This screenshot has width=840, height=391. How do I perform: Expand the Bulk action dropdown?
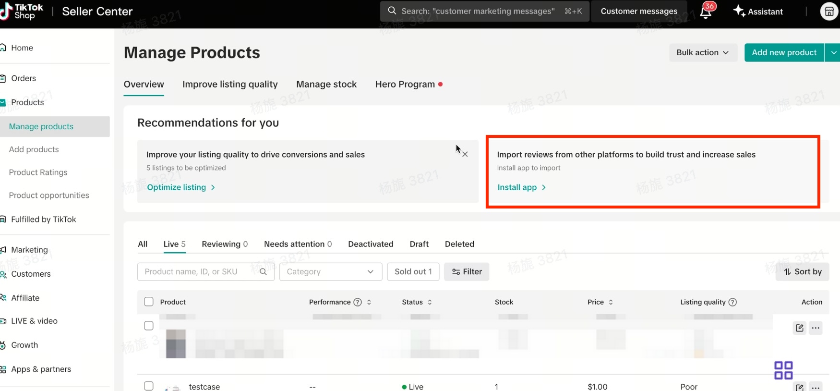point(703,52)
